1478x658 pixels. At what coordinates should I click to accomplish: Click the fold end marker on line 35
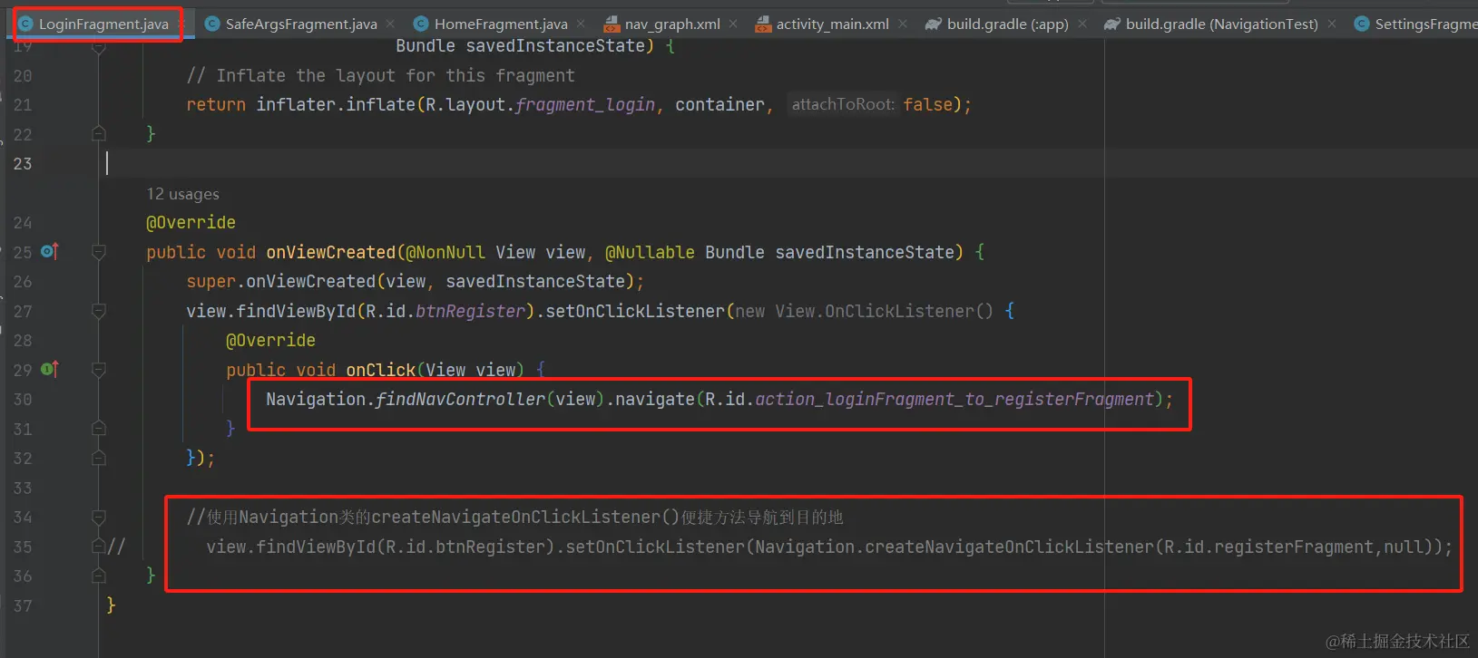[99, 547]
